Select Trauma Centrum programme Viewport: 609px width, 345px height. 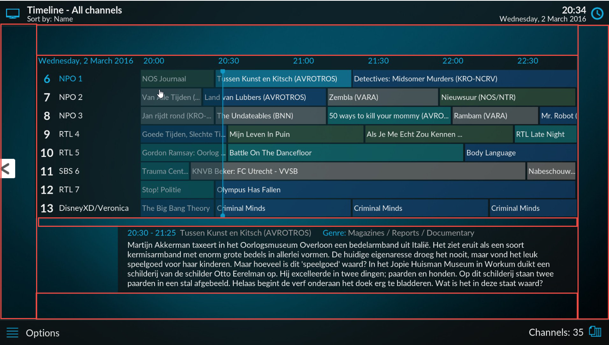165,171
